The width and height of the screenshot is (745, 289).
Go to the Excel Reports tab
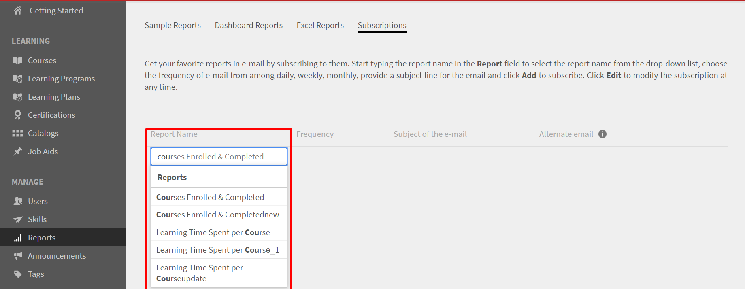pyautogui.click(x=320, y=25)
